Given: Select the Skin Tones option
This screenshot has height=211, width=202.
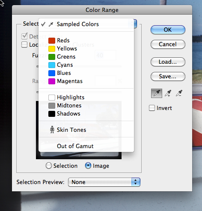Looking at the screenshot, I should click(x=86, y=130).
